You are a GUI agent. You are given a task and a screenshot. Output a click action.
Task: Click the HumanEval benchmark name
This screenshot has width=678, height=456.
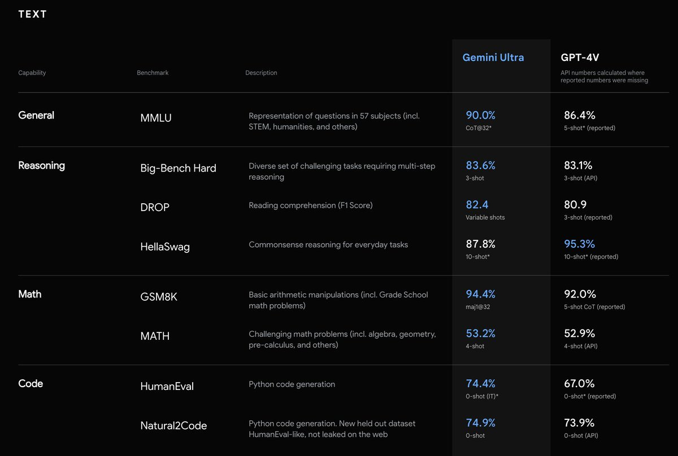(167, 387)
